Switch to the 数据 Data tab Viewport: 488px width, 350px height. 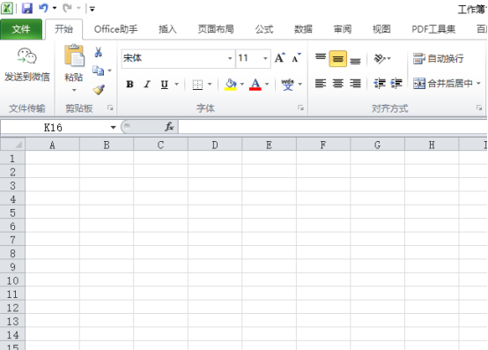[303, 29]
